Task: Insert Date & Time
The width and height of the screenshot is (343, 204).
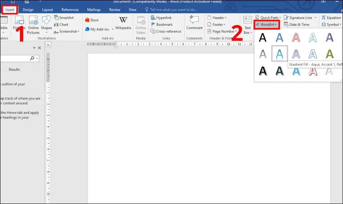Action: coord(296,24)
